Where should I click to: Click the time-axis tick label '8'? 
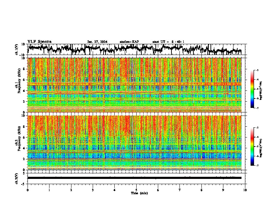[x=201, y=190]
